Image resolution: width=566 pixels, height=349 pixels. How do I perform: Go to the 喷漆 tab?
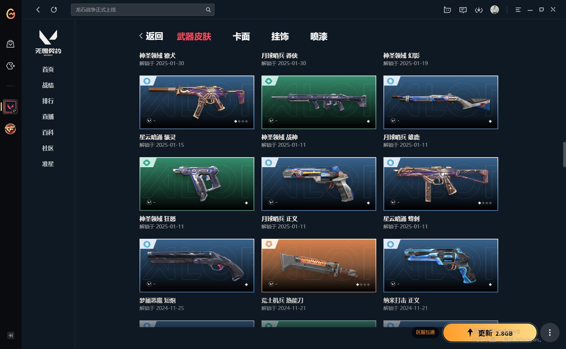pos(319,37)
